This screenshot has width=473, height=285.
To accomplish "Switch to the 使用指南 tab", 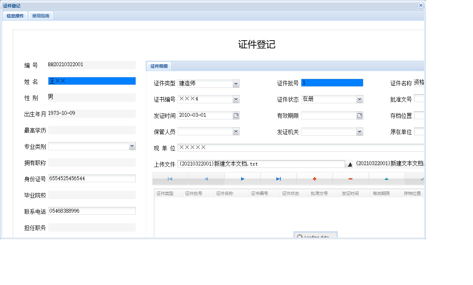I will coord(40,16).
